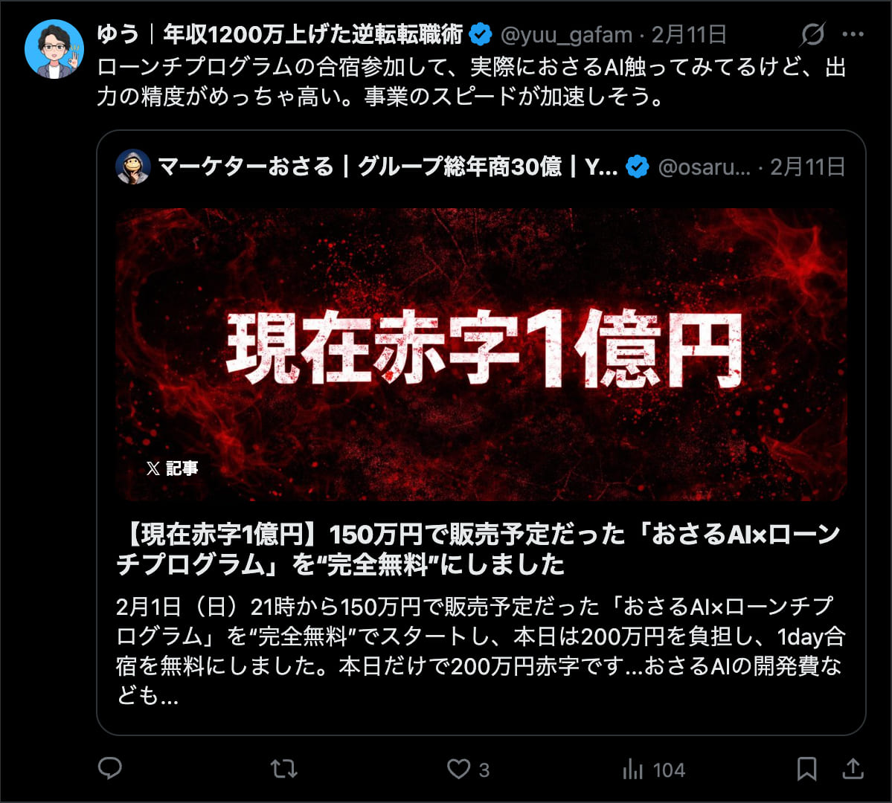Click the verified badge next to ゆう's name
Viewport: 892px width, 803px height.
(x=481, y=35)
